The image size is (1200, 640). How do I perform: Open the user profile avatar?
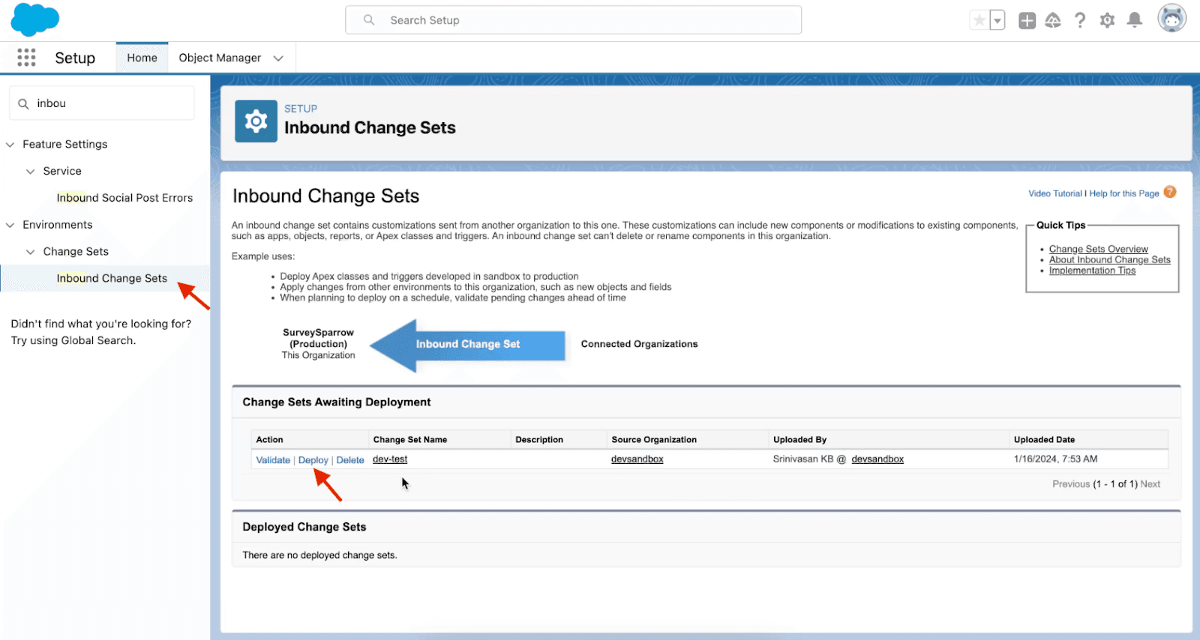click(x=1171, y=19)
